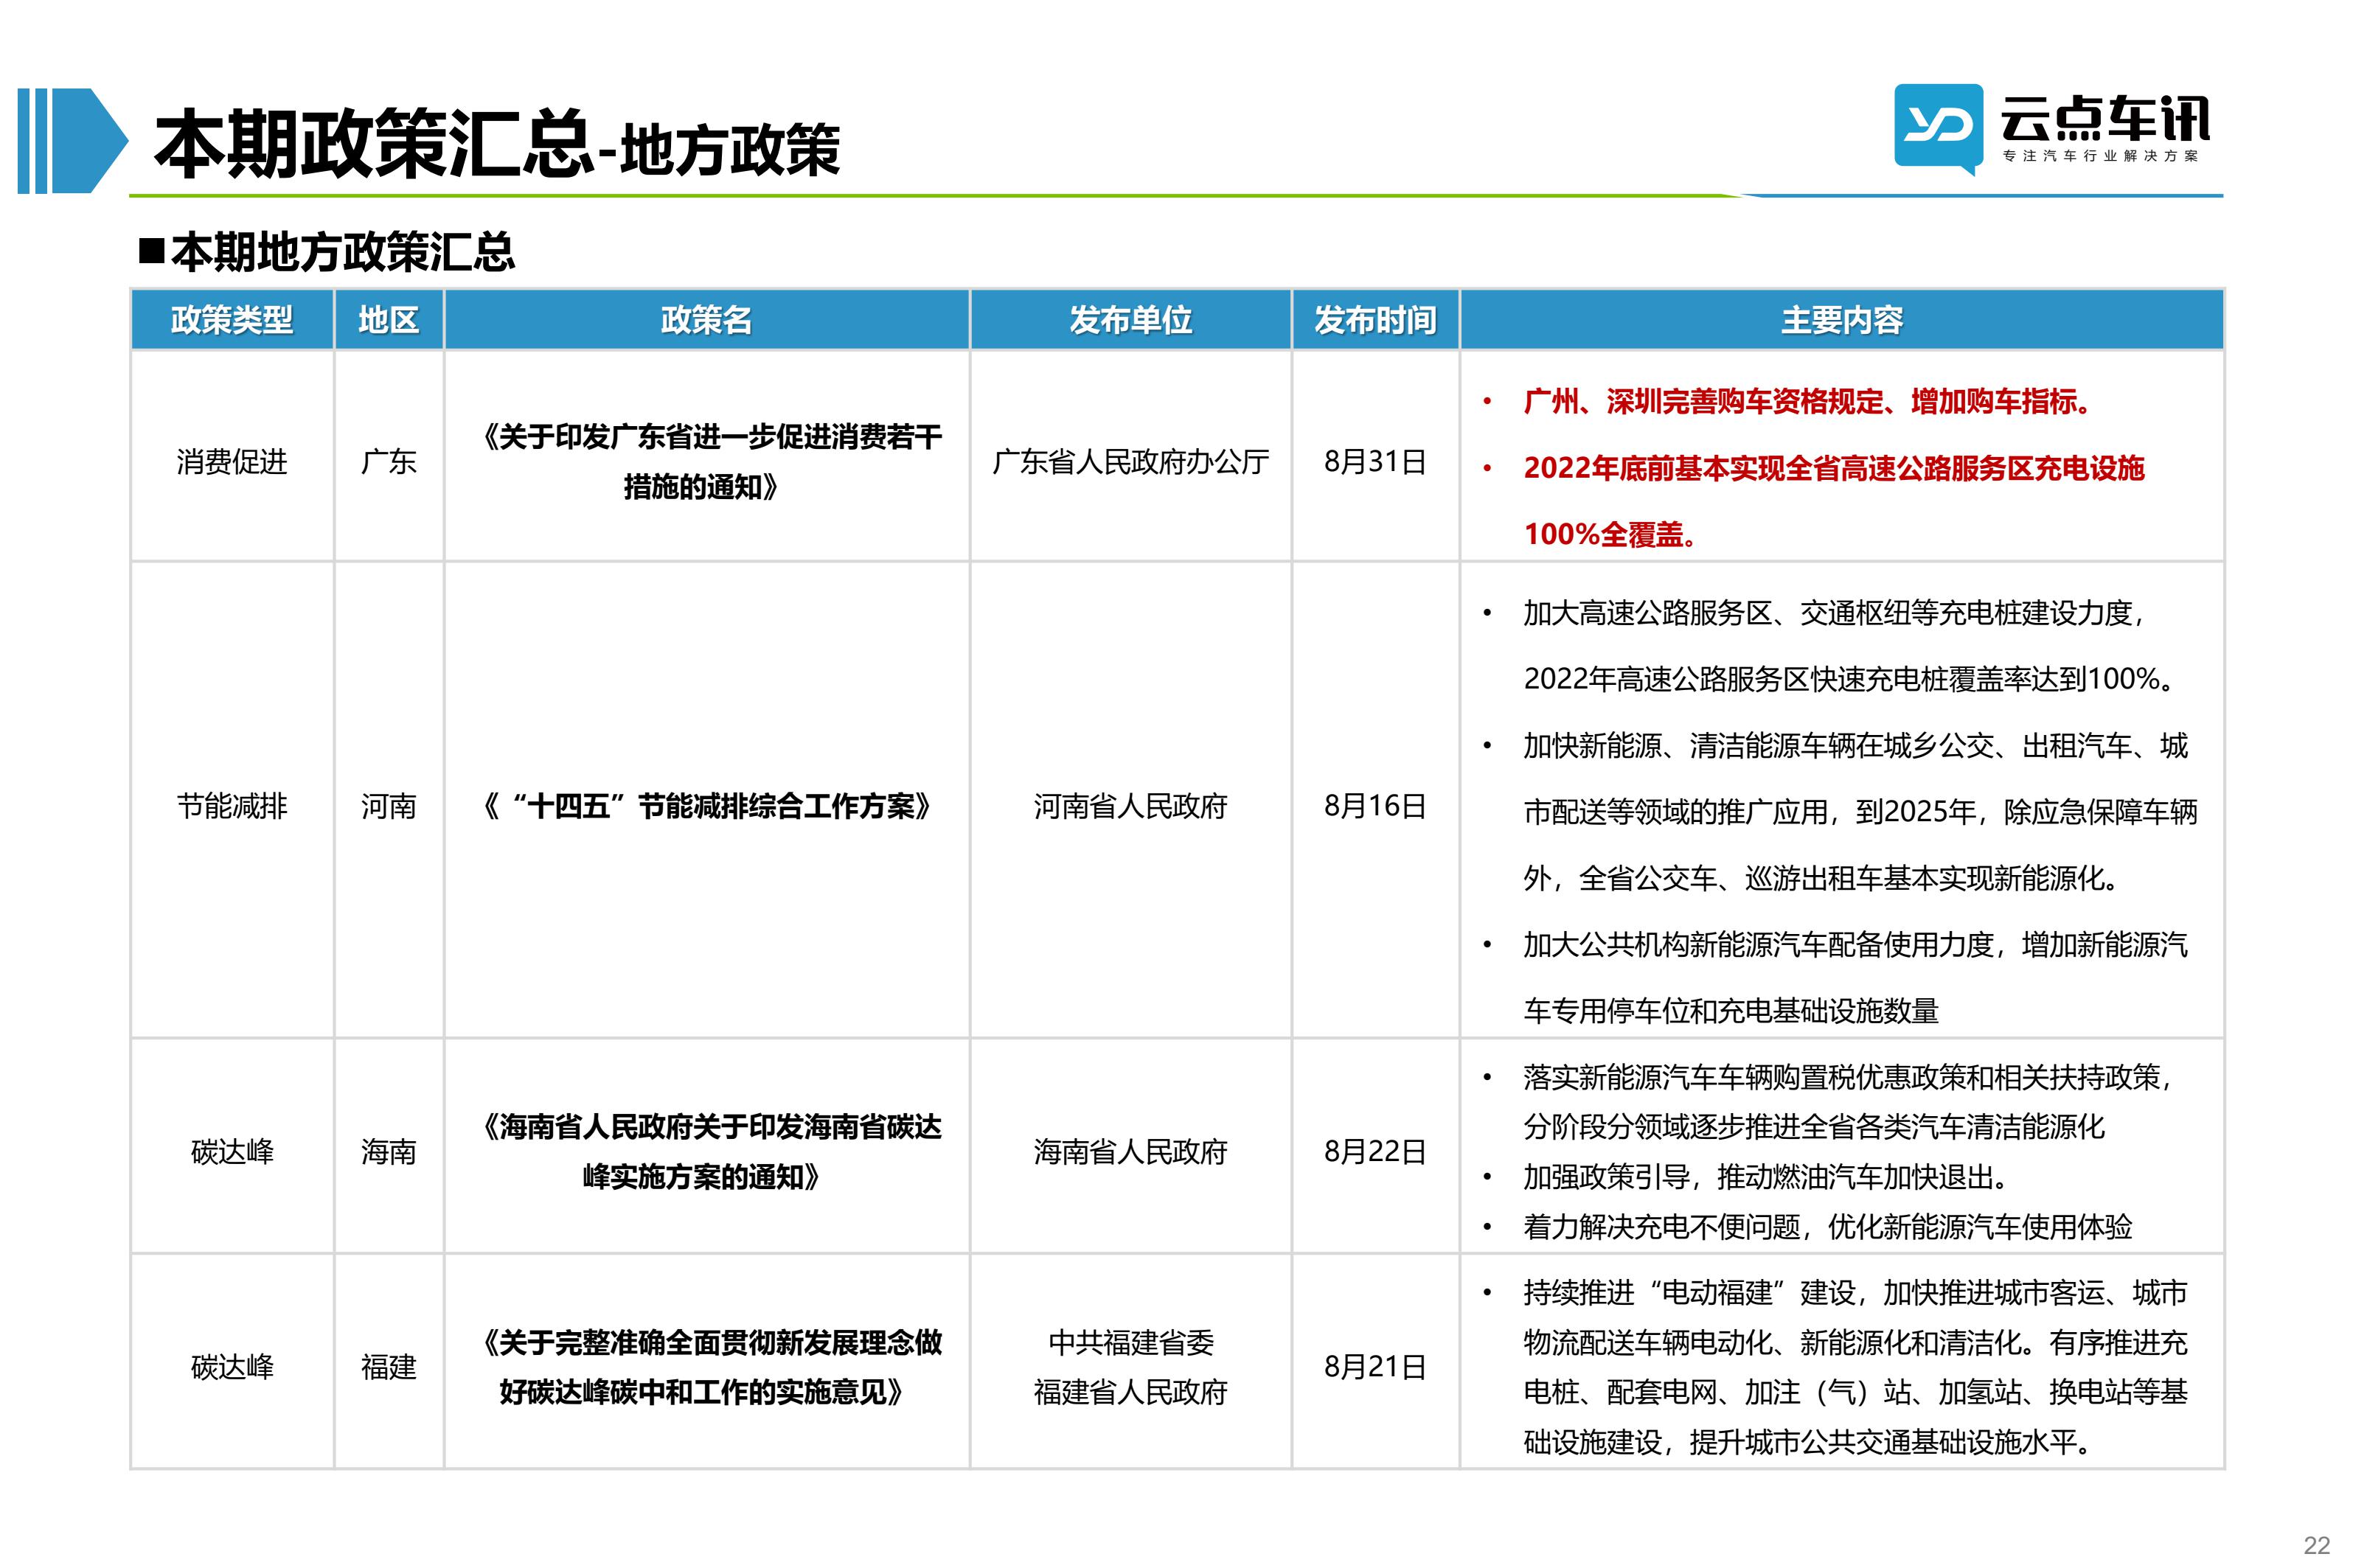The width and height of the screenshot is (2353, 1568).
Task: Click the blue arrow title marker icon
Action: (x=72, y=140)
